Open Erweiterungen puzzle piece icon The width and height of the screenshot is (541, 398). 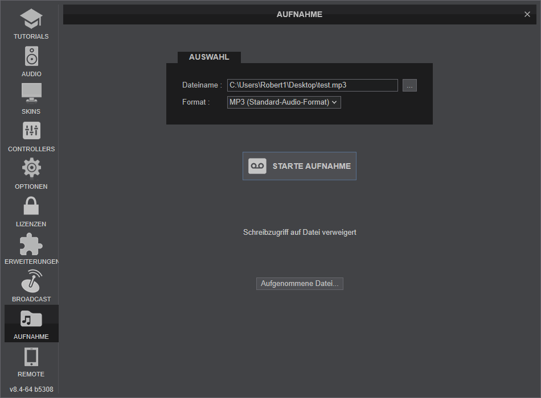(x=31, y=244)
